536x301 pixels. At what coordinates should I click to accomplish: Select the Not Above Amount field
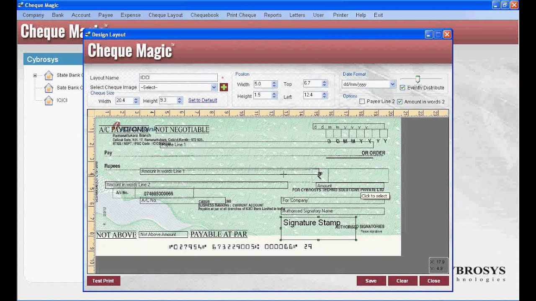(163, 235)
